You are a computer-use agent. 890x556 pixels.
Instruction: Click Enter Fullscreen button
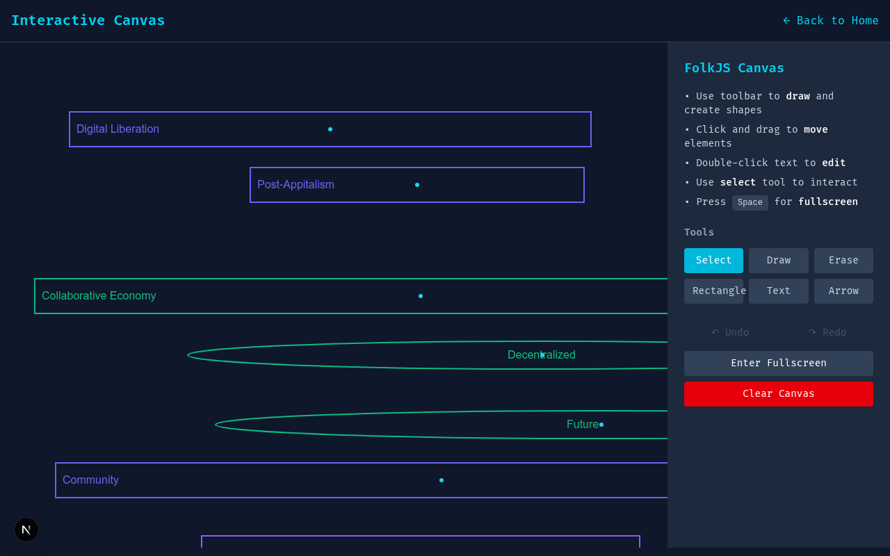(x=778, y=363)
